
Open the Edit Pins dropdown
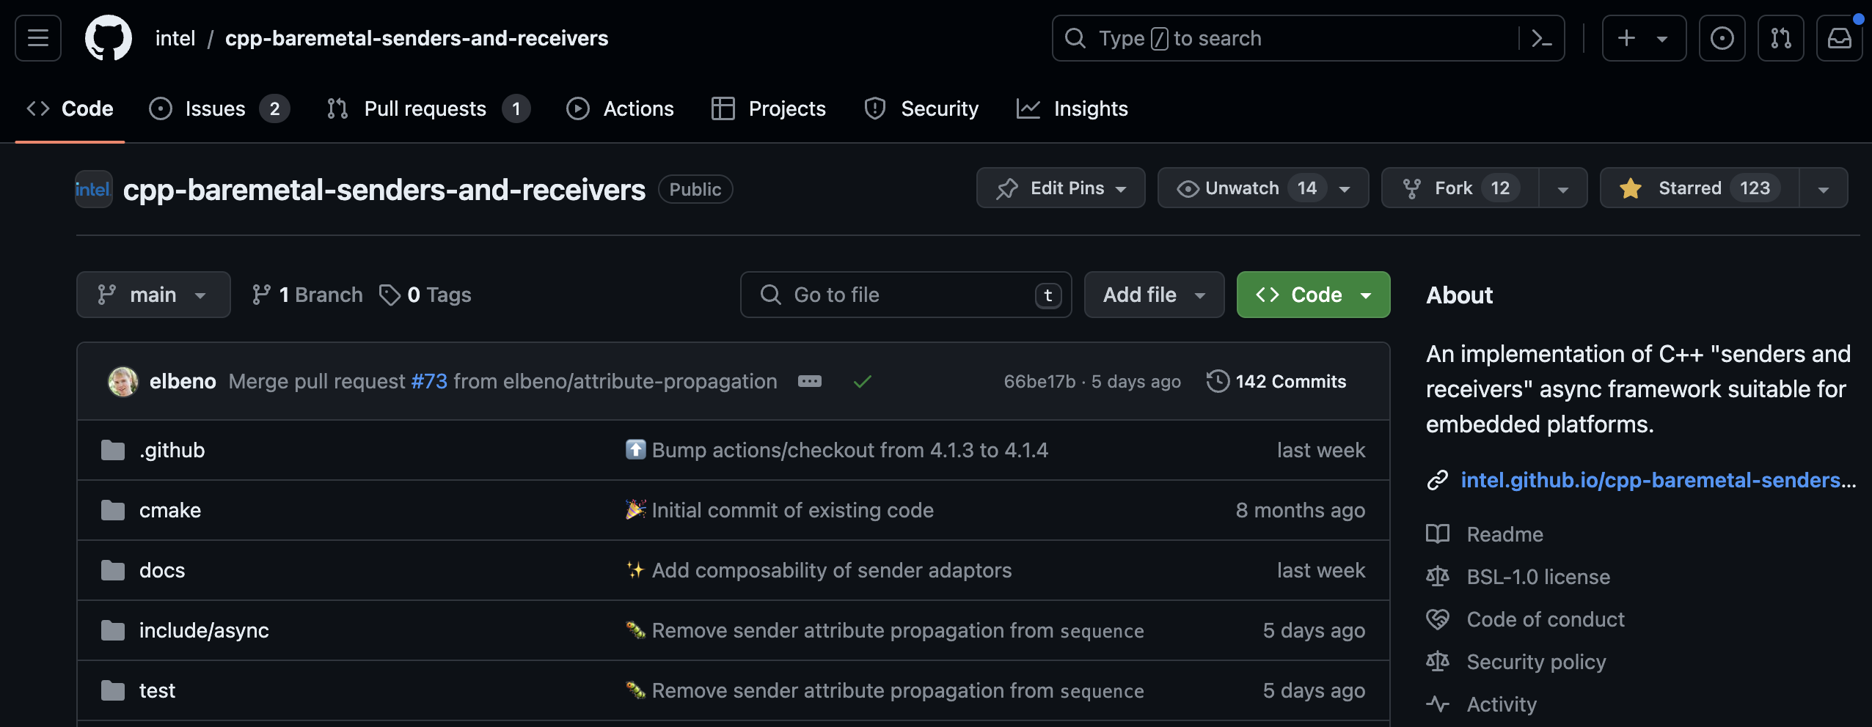pyautogui.click(x=1061, y=188)
